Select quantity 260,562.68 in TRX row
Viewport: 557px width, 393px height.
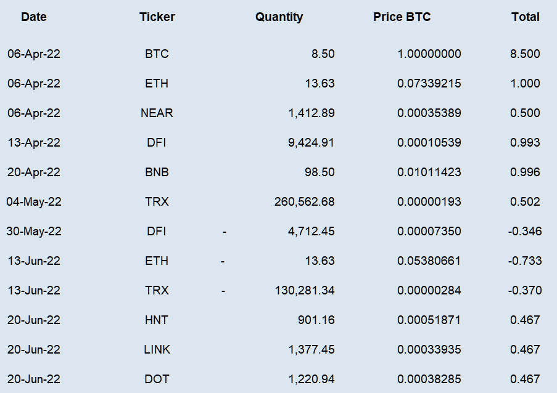[305, 202]
